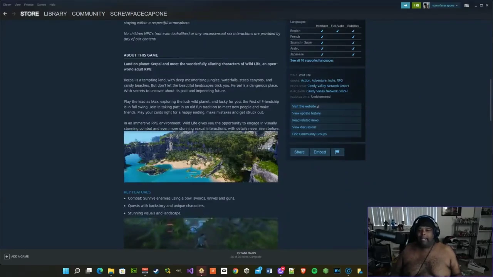Click the report flag button

click(x=337, y=152)
